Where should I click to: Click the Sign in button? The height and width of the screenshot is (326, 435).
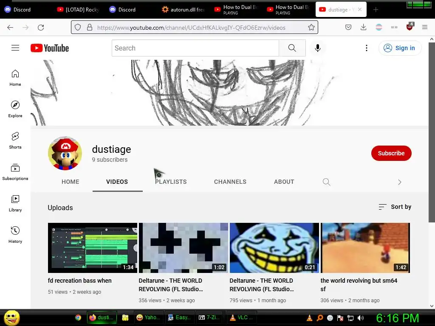(399, 48)
